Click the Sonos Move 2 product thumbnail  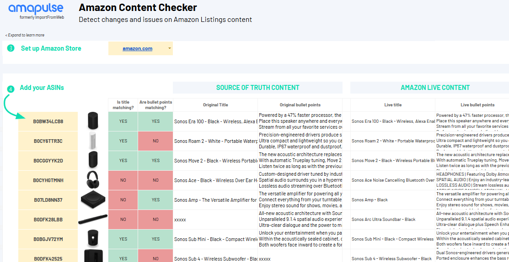[93, 160]
